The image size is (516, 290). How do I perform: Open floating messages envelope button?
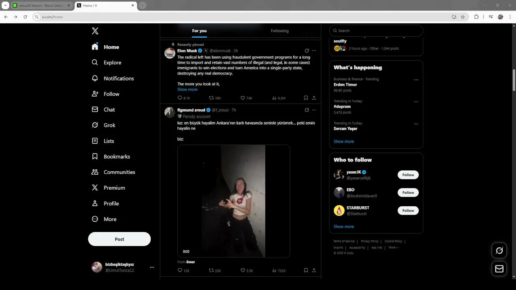tap(499, 269)
